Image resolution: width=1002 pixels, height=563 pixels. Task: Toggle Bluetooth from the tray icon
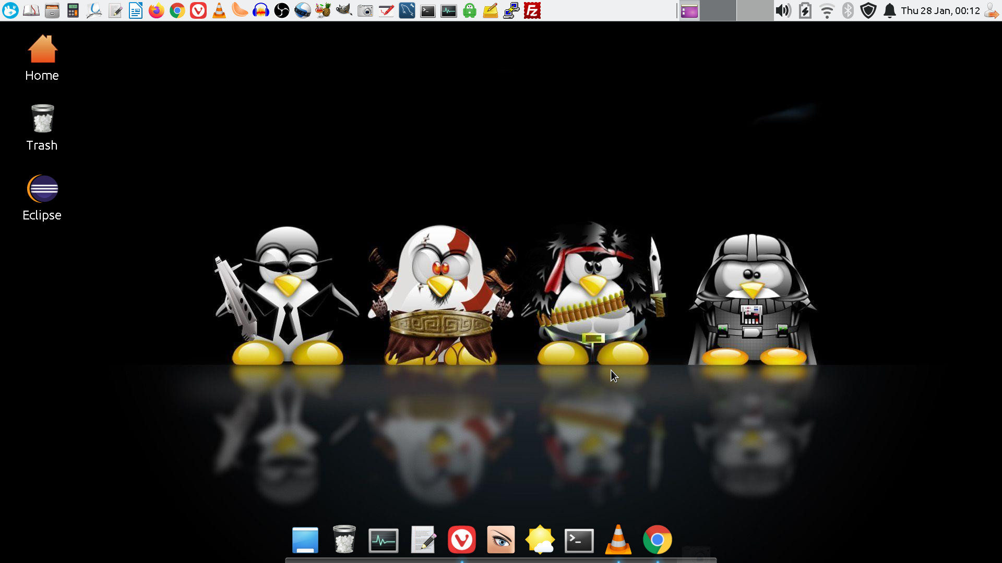[x=848, y=10]
